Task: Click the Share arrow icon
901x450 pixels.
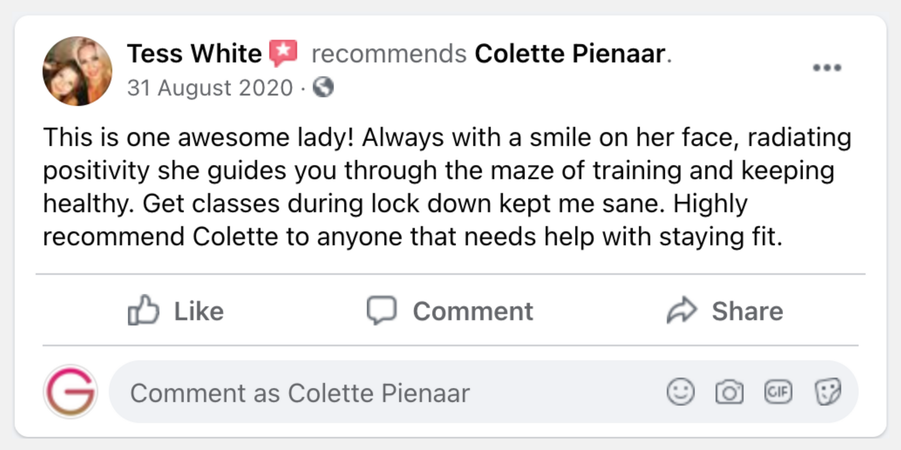Action: click(681, 310)
